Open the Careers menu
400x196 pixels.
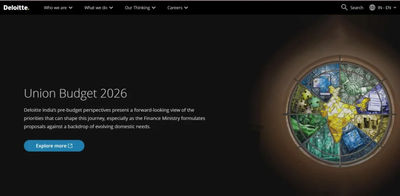click(177, 7)
